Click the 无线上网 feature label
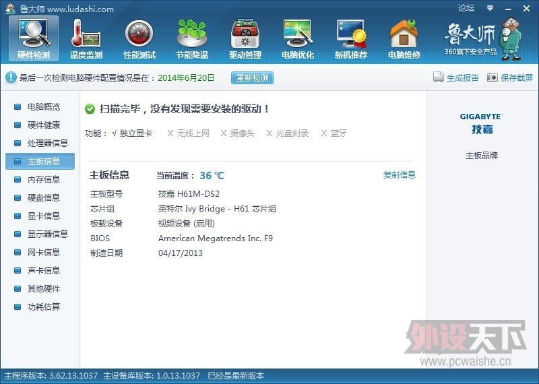Viewport: 539px width, 384px height. (193, 133)
